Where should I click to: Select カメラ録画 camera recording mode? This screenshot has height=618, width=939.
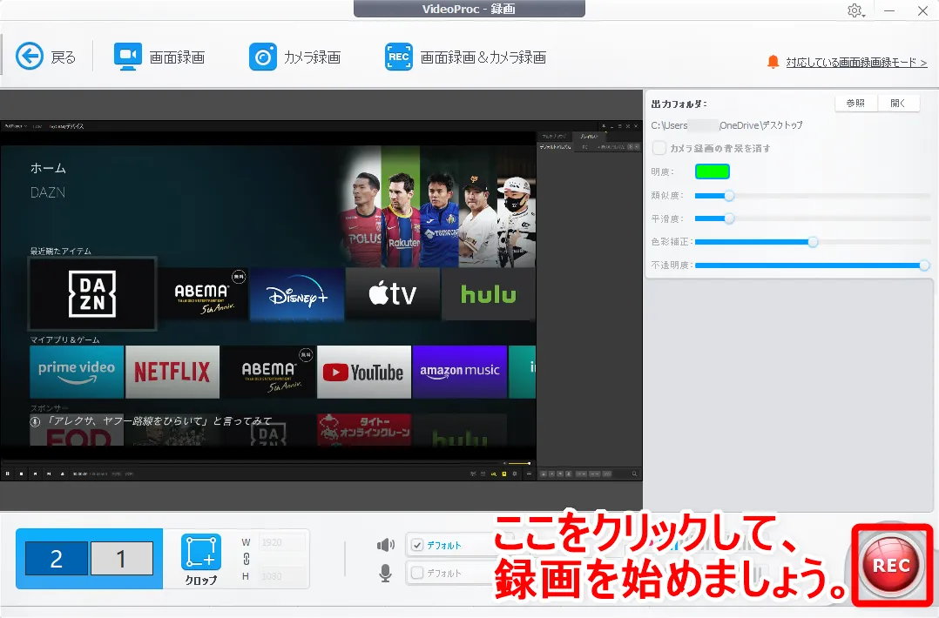(x=294, y=57)
